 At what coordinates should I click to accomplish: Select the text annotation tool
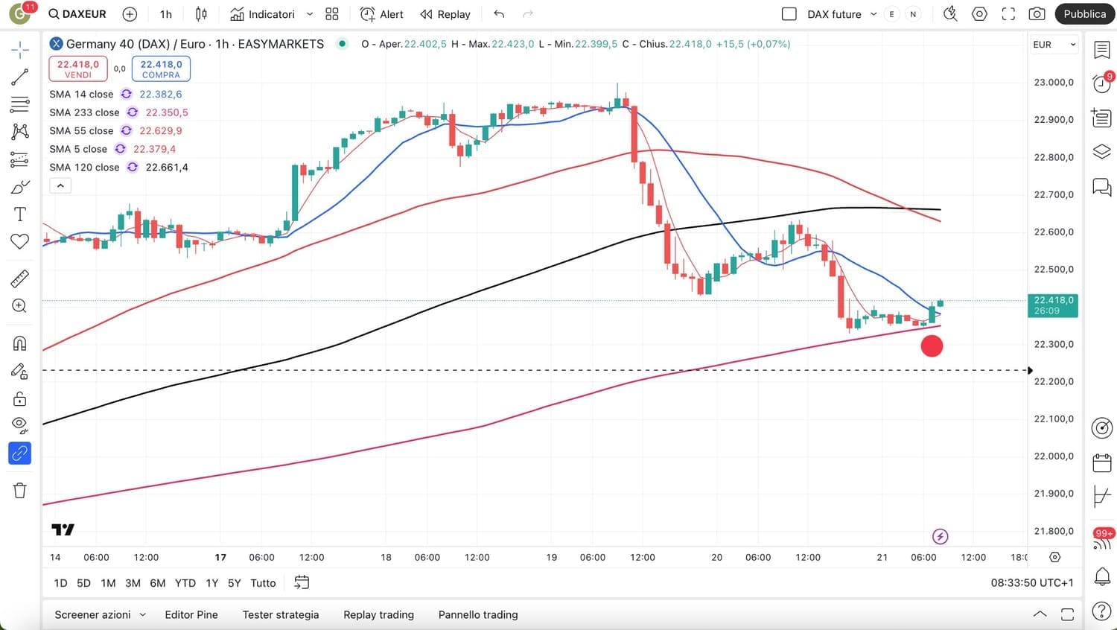point(20,214)
